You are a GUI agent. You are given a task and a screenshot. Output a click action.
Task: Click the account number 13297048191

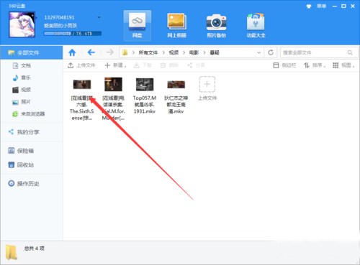(59, 17)
